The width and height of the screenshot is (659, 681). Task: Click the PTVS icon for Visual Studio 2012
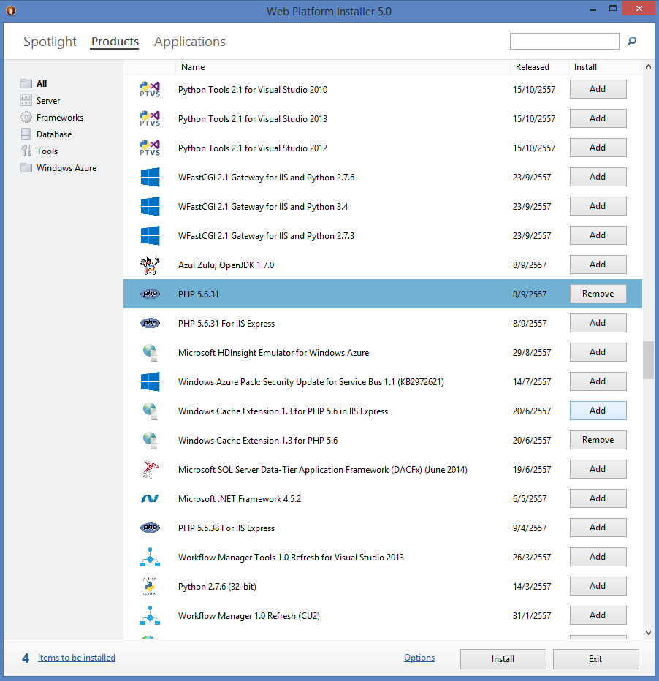pyautogui.click(x=150, y=148)
